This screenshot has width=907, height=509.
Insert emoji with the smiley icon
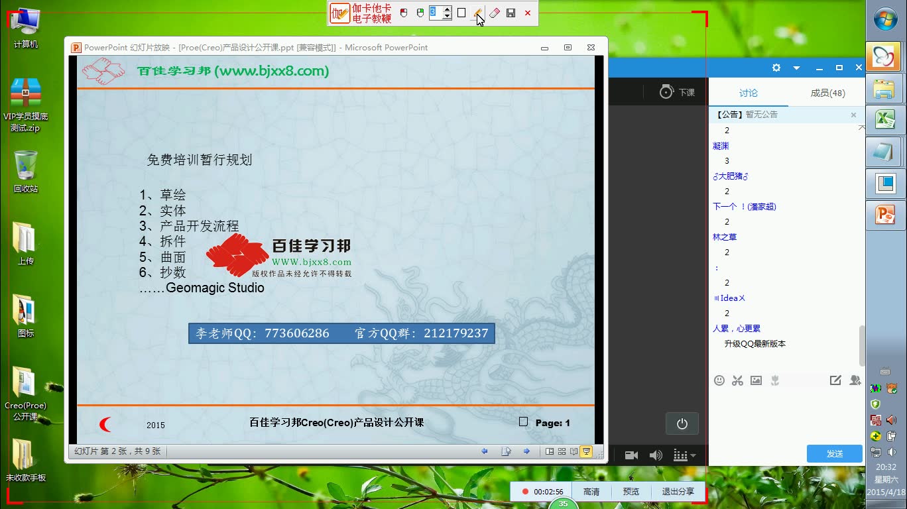(719, 380)
